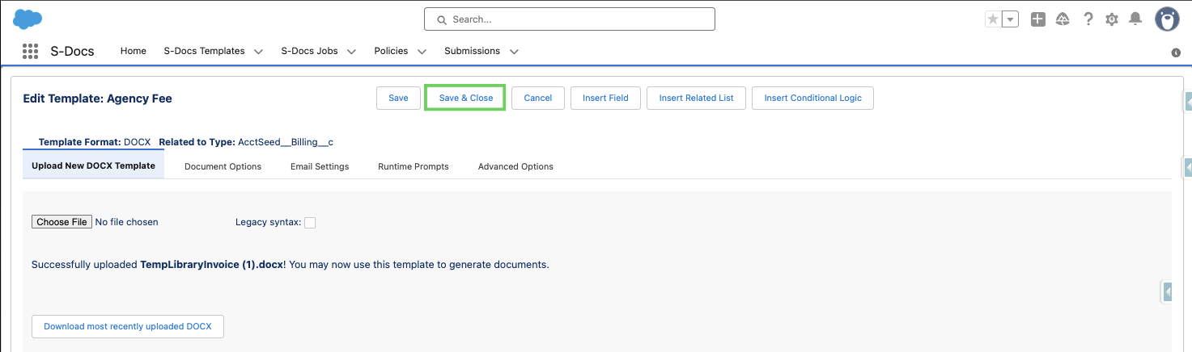Click the S-Docs app name
The height and width of the screenshot is (352, 1192).
[73, 51]
